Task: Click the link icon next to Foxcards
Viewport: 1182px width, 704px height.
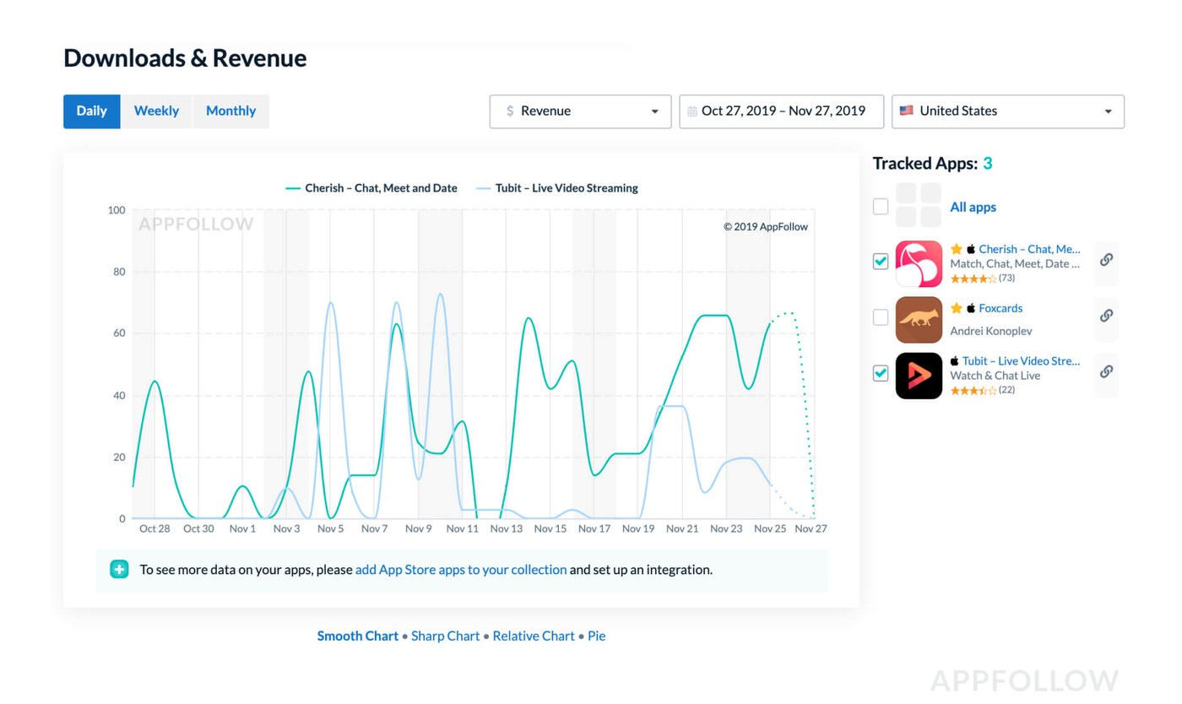Action: coord(1106,316)
